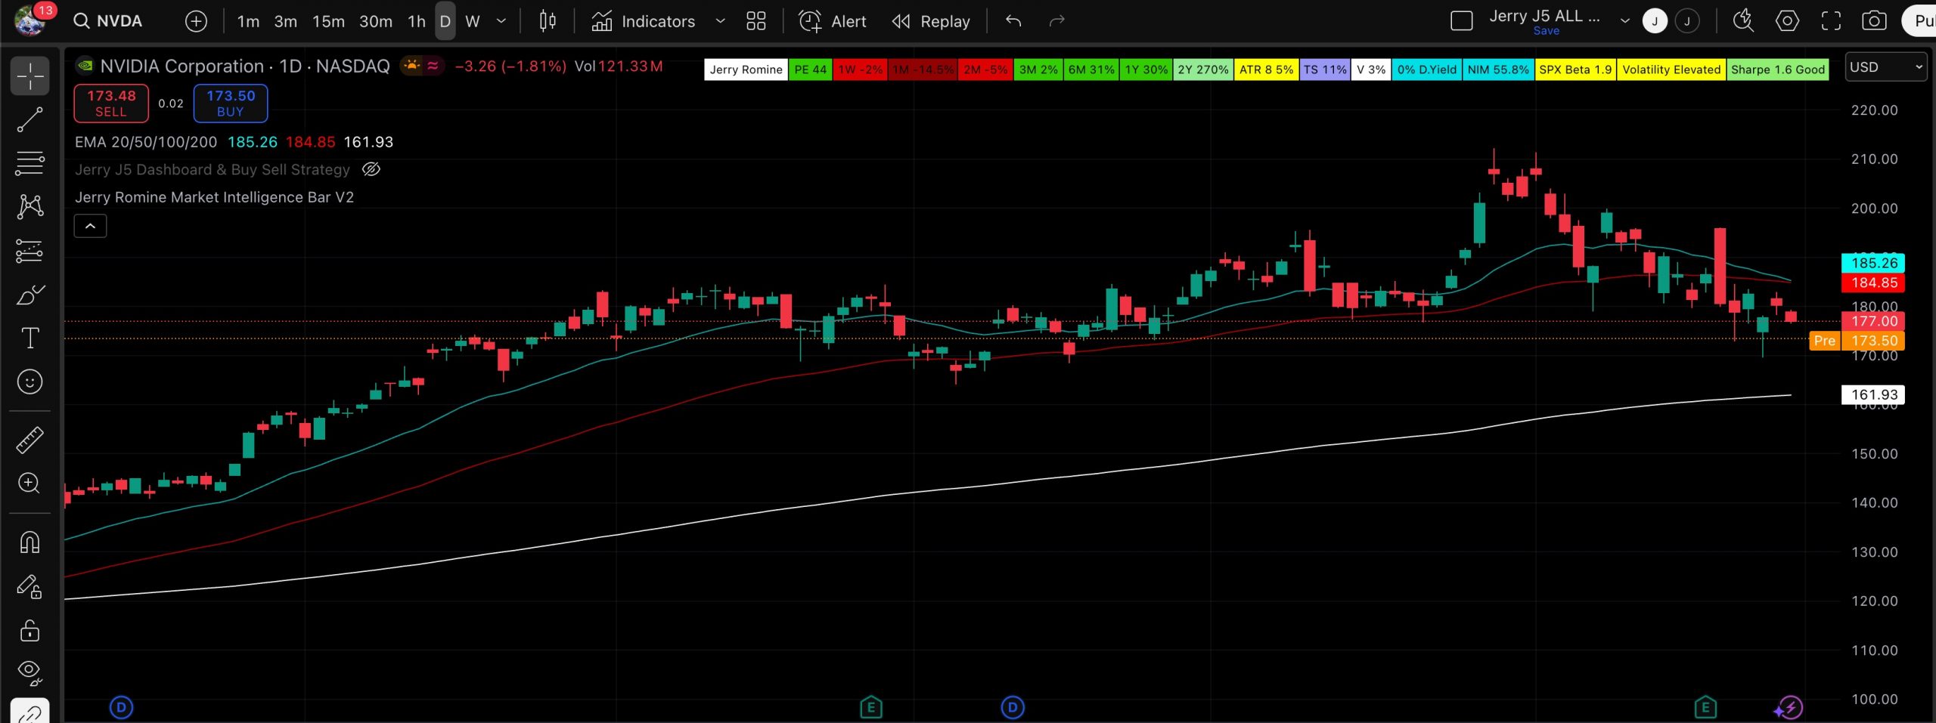Toggle visibility of Jerry J5 Dashboard indicator
Screen dimensions: 1936x723
pos(371,169)
